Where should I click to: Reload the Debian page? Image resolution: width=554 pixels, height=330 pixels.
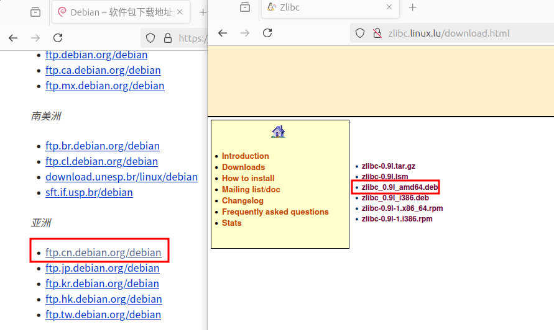point(58,38)
